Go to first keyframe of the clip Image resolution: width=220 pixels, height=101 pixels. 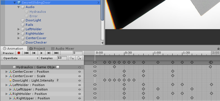click(26, 53)
